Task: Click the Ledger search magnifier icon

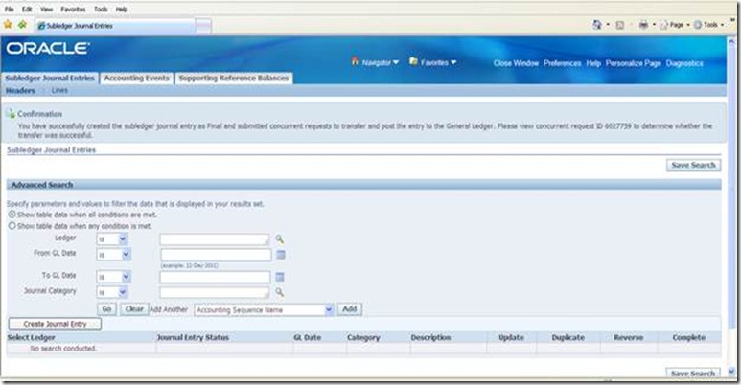Action: (x=280, y=239)
